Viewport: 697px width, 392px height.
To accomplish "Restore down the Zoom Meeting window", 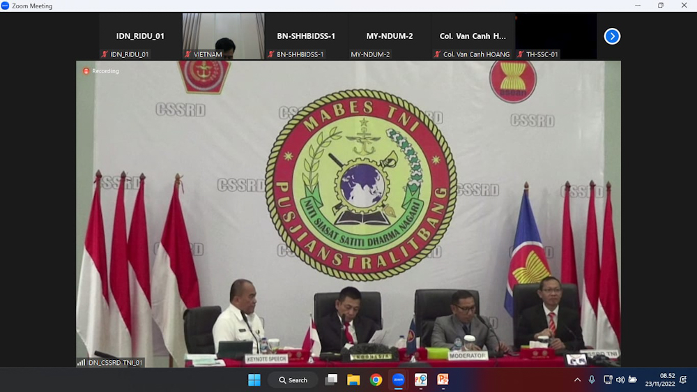I will point(661,6).
